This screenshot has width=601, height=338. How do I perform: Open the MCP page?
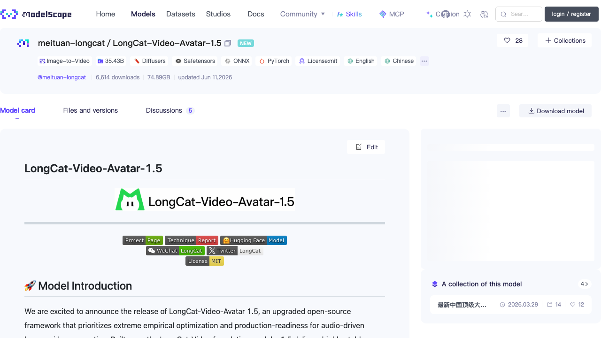(x=392, y=14)
